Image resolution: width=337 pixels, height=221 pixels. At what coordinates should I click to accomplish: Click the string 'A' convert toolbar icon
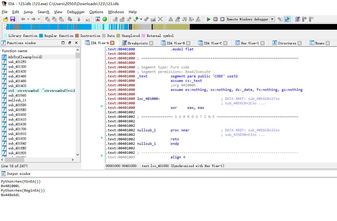129,19
